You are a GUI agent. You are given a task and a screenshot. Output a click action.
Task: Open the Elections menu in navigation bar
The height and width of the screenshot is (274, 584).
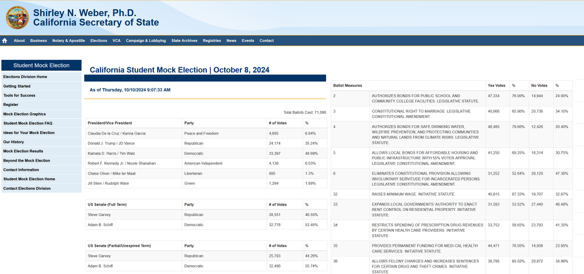[99, 41]
